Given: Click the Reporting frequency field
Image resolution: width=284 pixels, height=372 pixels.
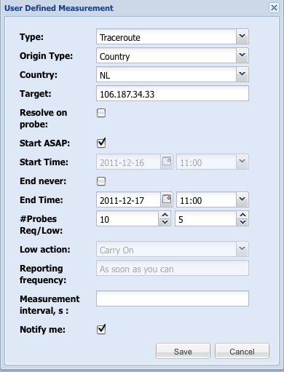Looking at the screenshot, I should [x=173, y=268].
